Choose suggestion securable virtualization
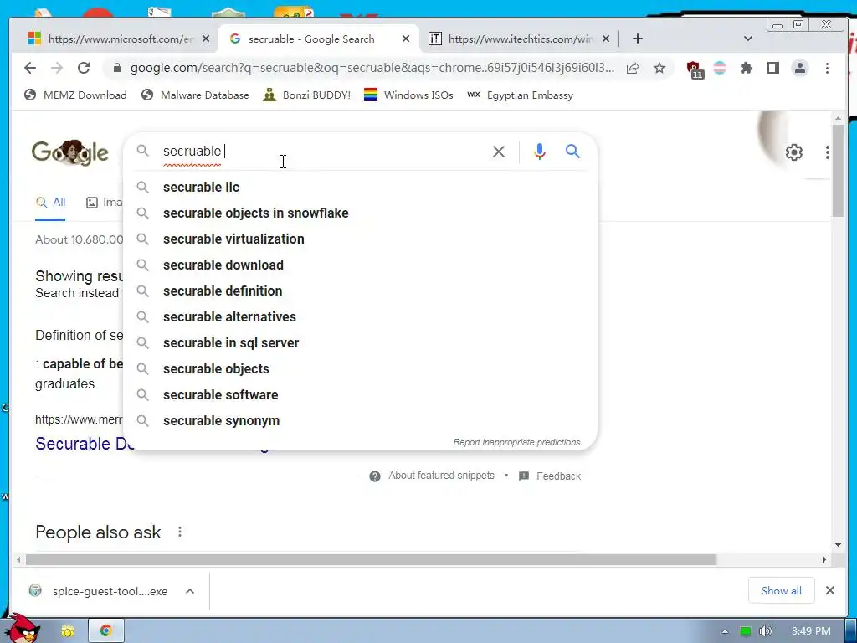 [361, 239]
